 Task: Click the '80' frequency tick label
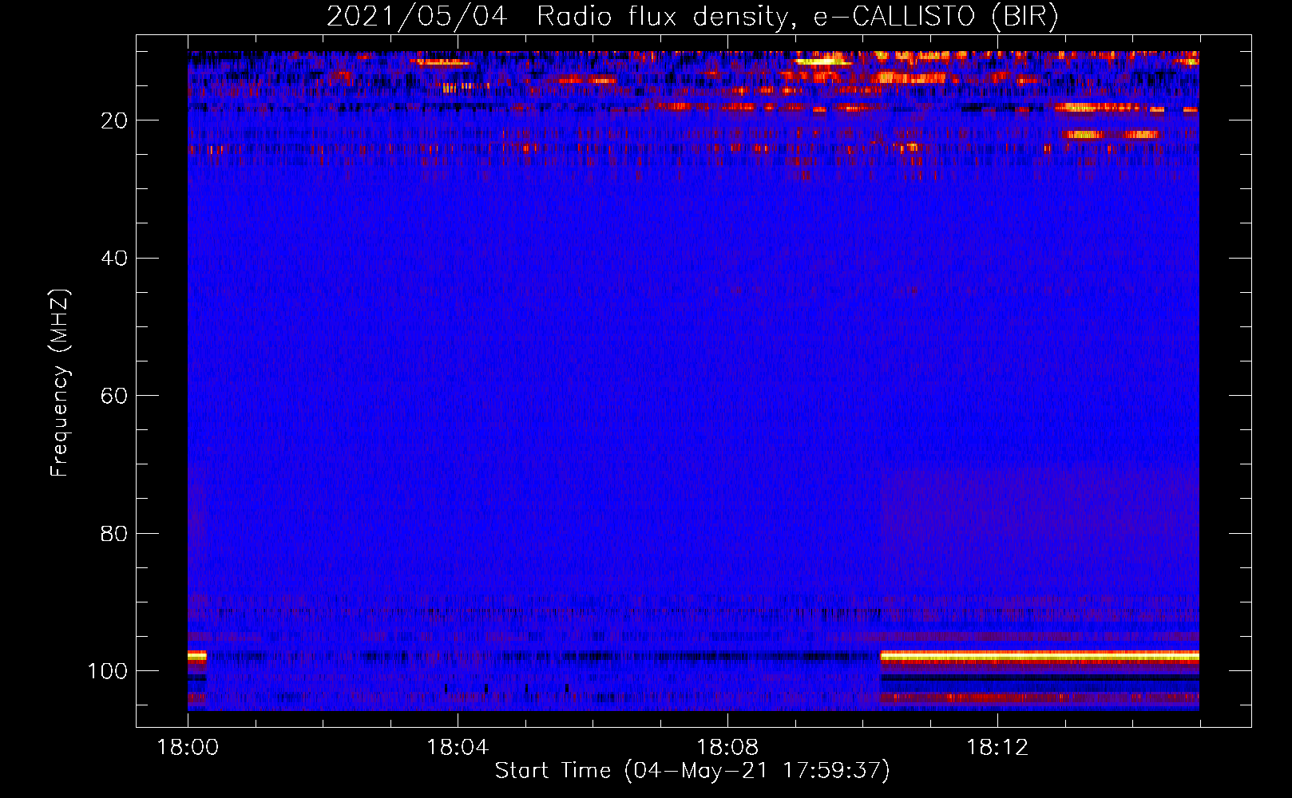114,534
